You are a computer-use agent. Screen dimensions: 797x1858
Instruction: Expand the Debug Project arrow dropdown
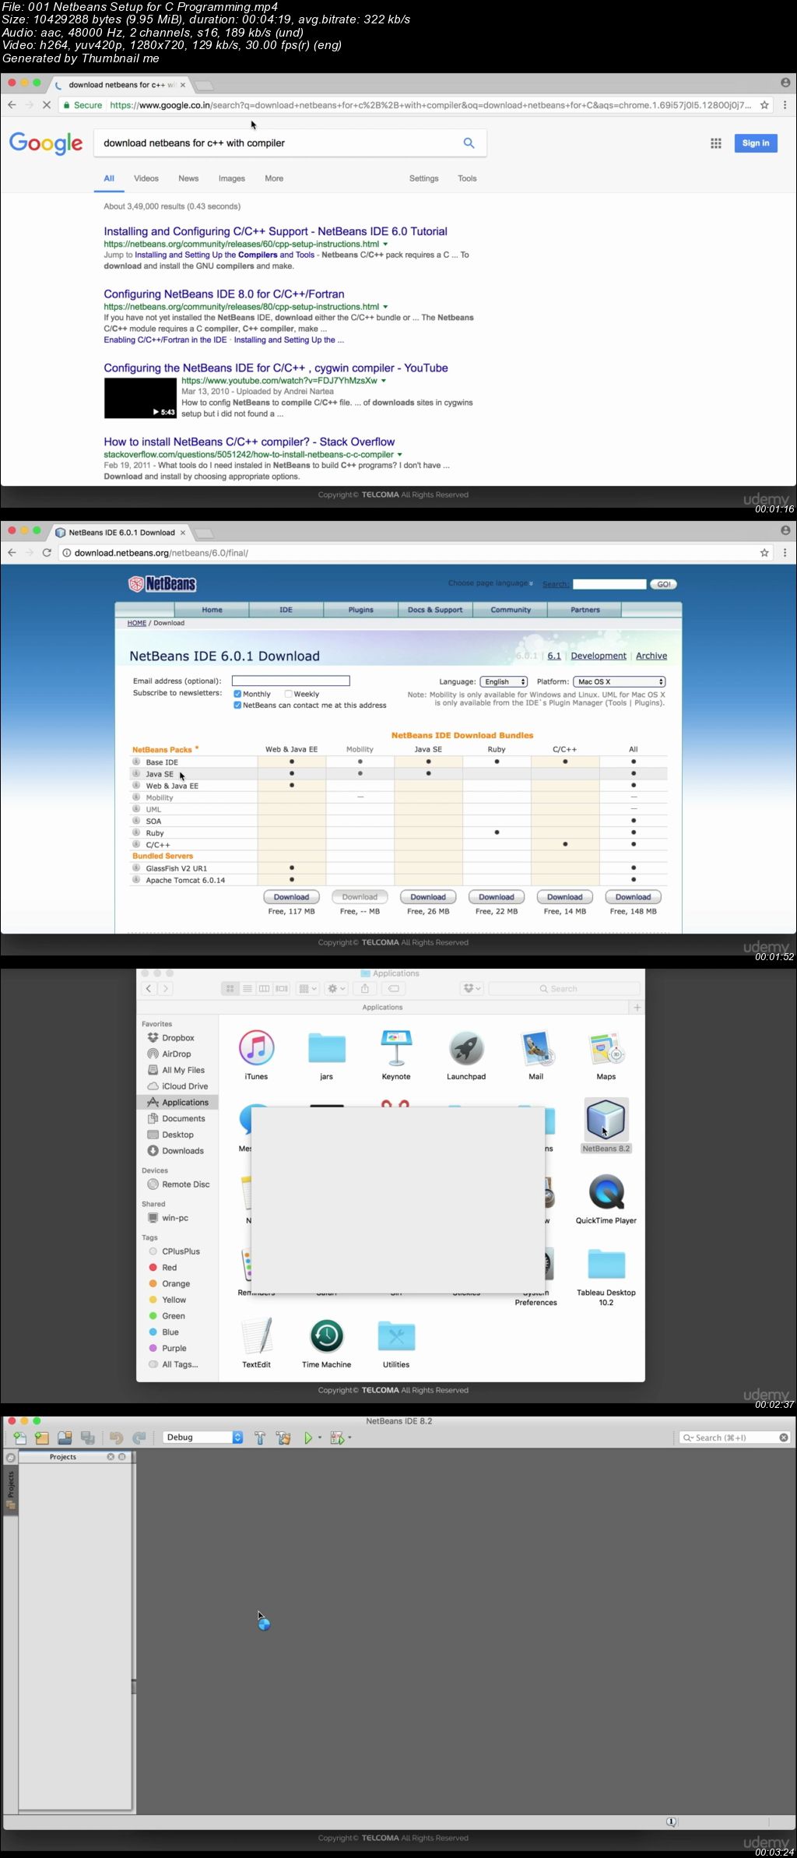coord(349,1438)
